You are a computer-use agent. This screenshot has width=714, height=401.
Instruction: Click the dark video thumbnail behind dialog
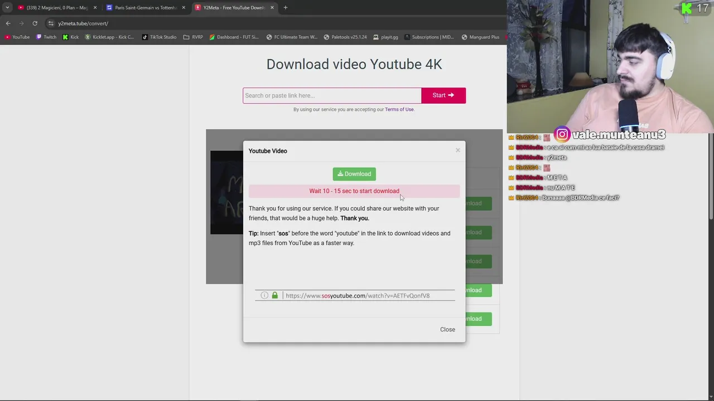[x=226, y=192]
